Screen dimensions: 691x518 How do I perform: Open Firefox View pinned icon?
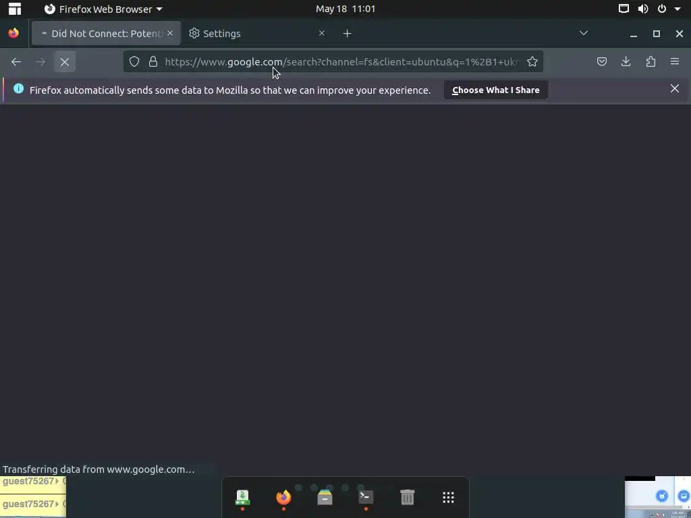13,34
